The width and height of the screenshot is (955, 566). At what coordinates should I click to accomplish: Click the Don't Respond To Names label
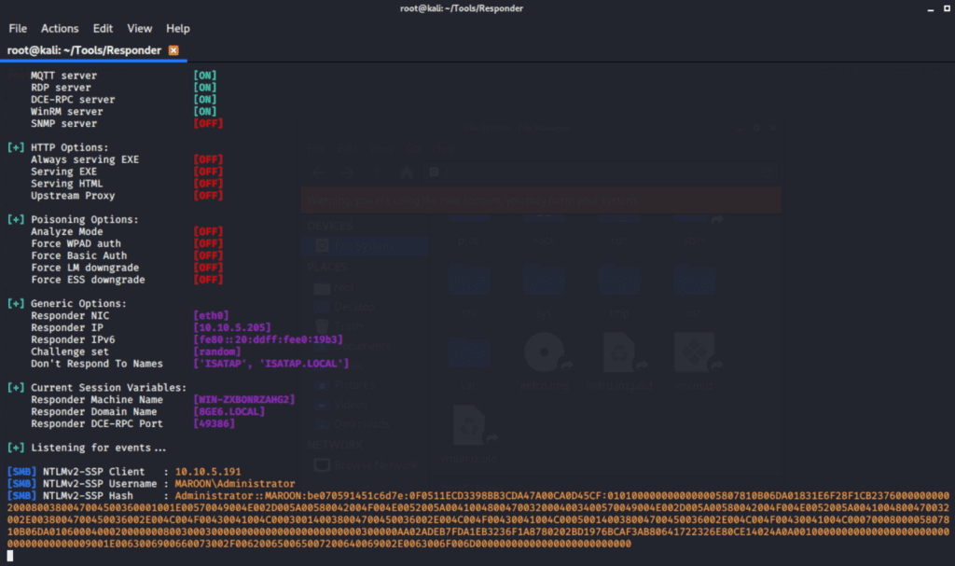(97, 364)
